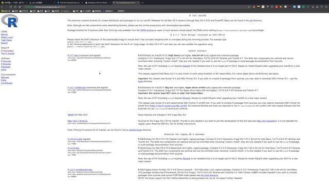
Task: Open the el-capitan/base directory link
Action: [134, 130]
